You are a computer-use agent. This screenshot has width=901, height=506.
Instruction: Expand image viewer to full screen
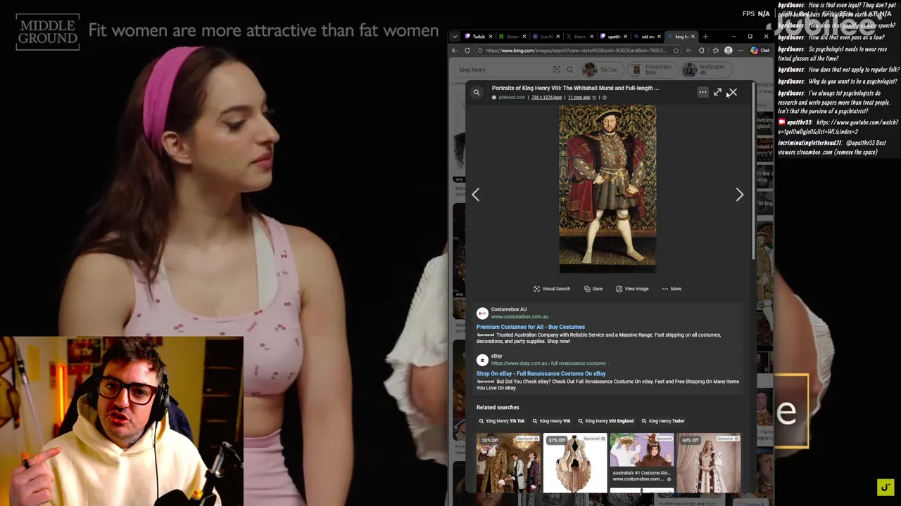717,92
